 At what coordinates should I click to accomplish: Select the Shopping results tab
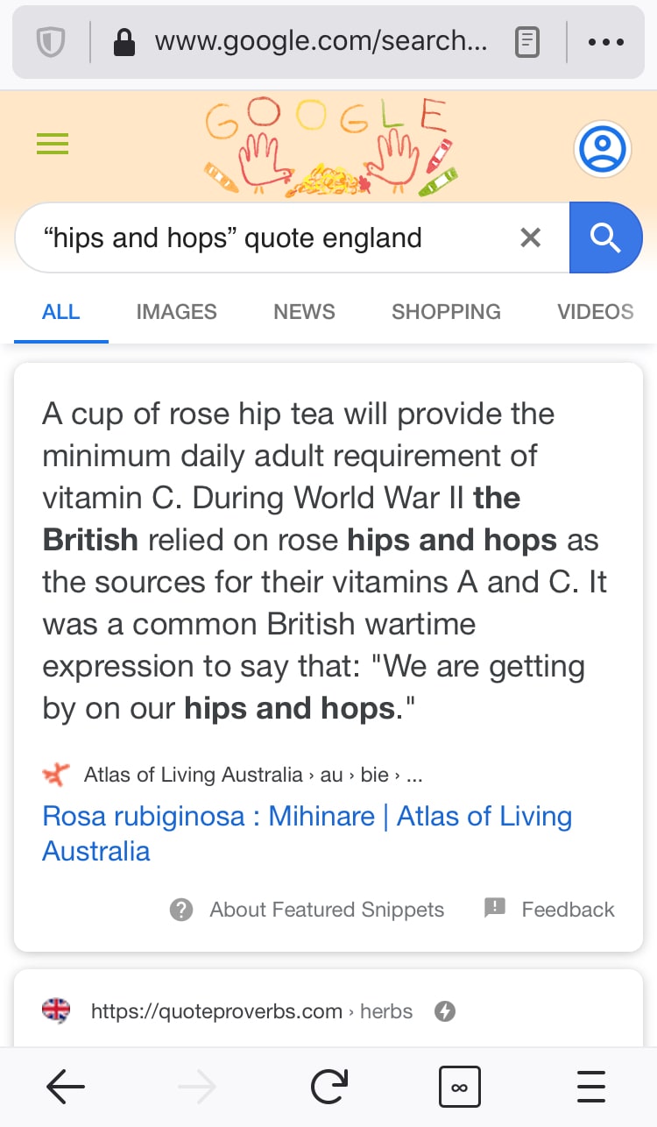[x=446, y=312]
